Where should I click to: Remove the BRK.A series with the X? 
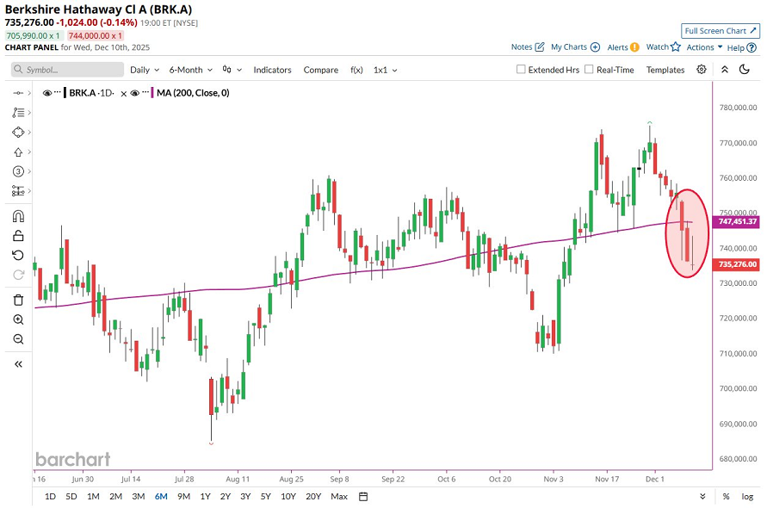click(124, 94)
